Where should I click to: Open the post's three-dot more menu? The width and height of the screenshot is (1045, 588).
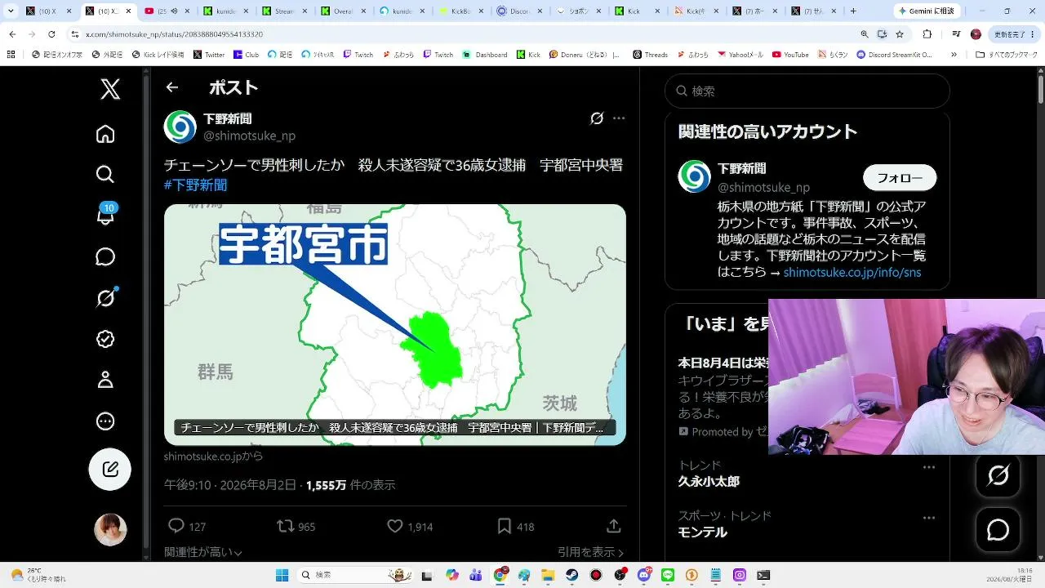619,118
